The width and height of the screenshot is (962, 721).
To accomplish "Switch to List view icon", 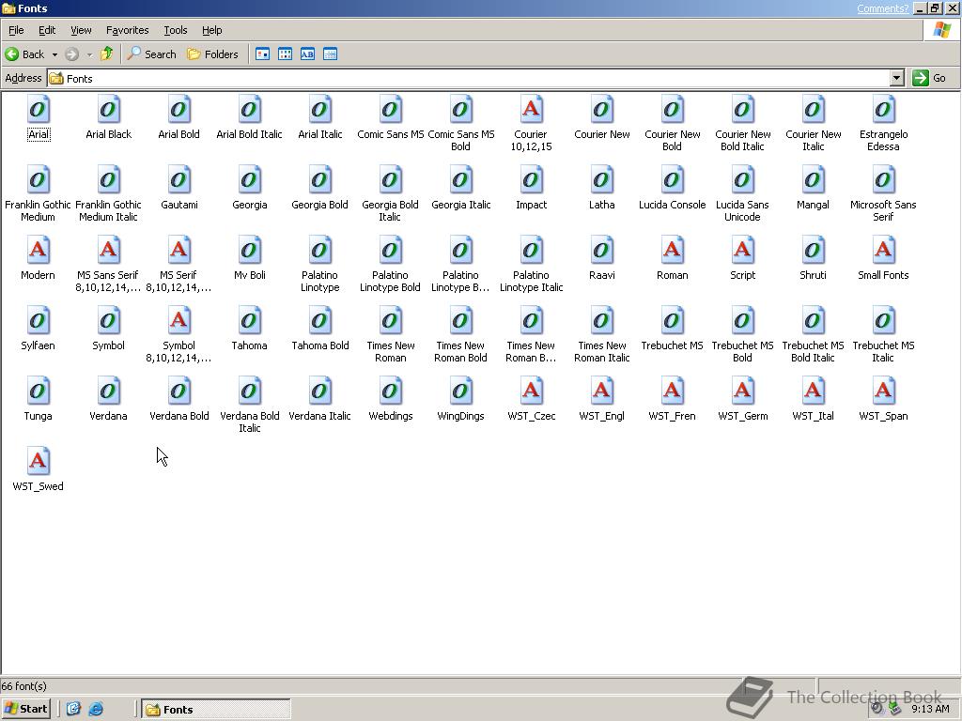I will [x=286, y=54].
